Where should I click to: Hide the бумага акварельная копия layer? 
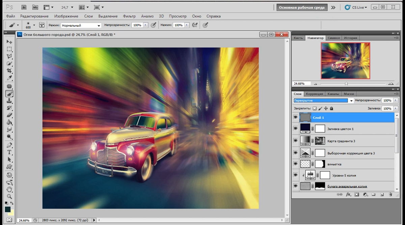click(296, 186)
